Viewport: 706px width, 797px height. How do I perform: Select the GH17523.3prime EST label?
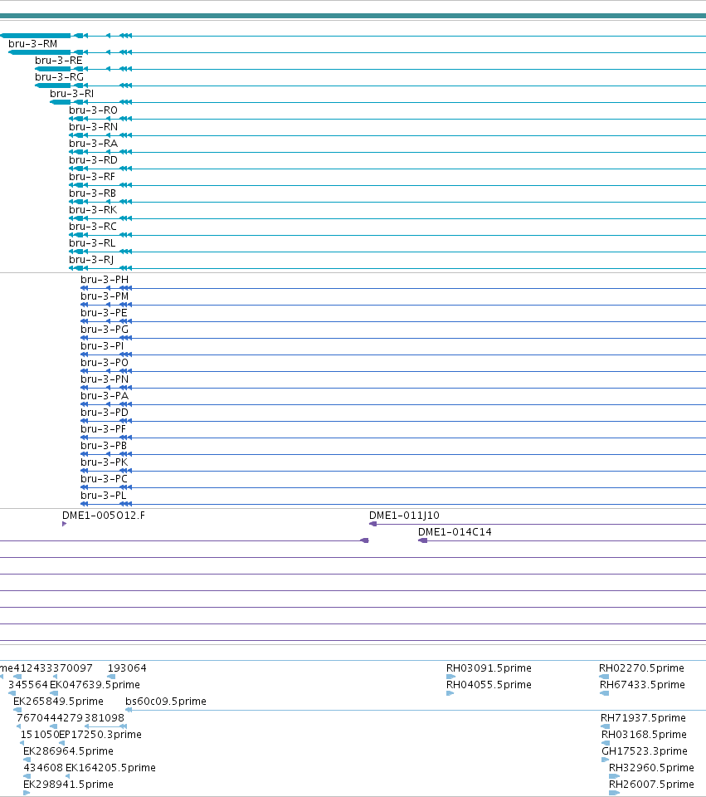coord(645,751)
